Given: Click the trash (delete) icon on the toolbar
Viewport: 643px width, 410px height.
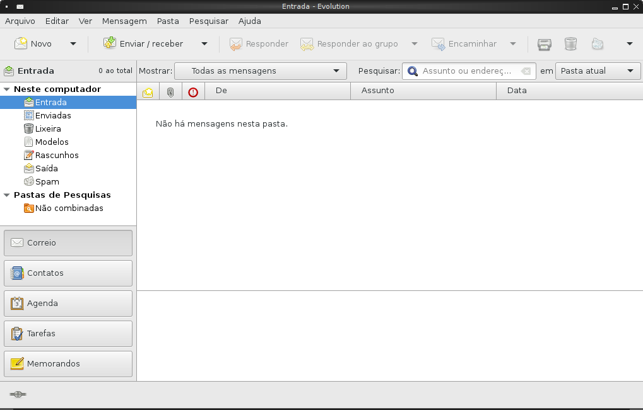Looking at the screenshot, I should 570,43.
